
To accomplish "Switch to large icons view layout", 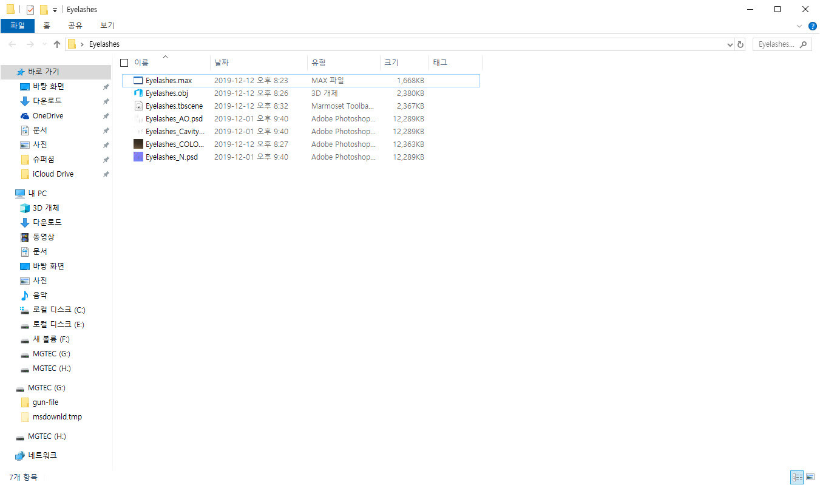I will (810, 477).
